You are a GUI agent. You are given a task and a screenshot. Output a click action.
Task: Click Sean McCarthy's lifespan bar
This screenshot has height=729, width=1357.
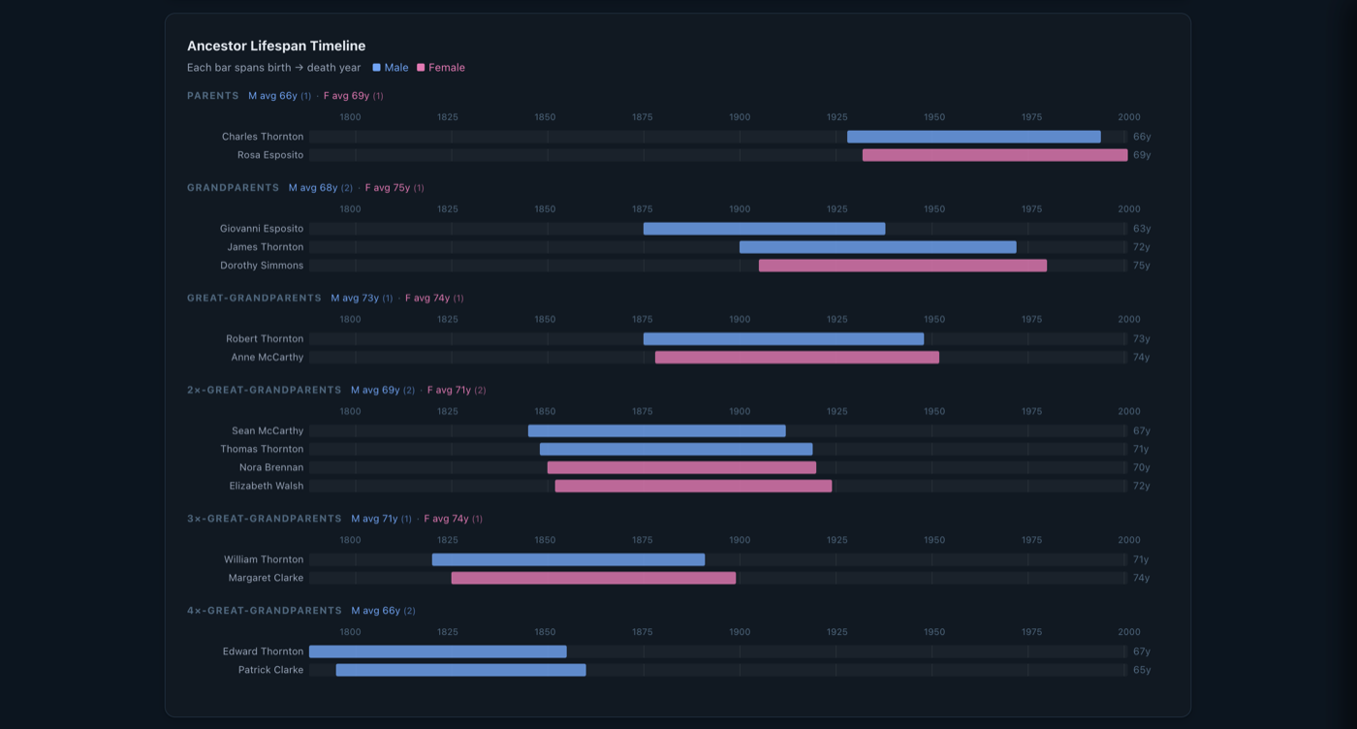[657, 431]
